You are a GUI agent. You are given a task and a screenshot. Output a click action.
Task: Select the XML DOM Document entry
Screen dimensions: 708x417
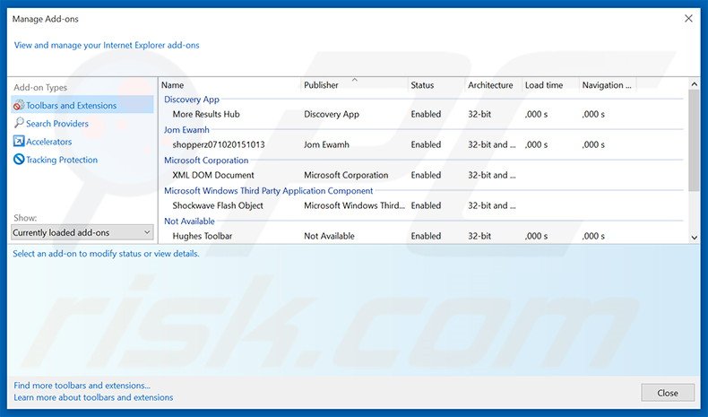(213, 175)
